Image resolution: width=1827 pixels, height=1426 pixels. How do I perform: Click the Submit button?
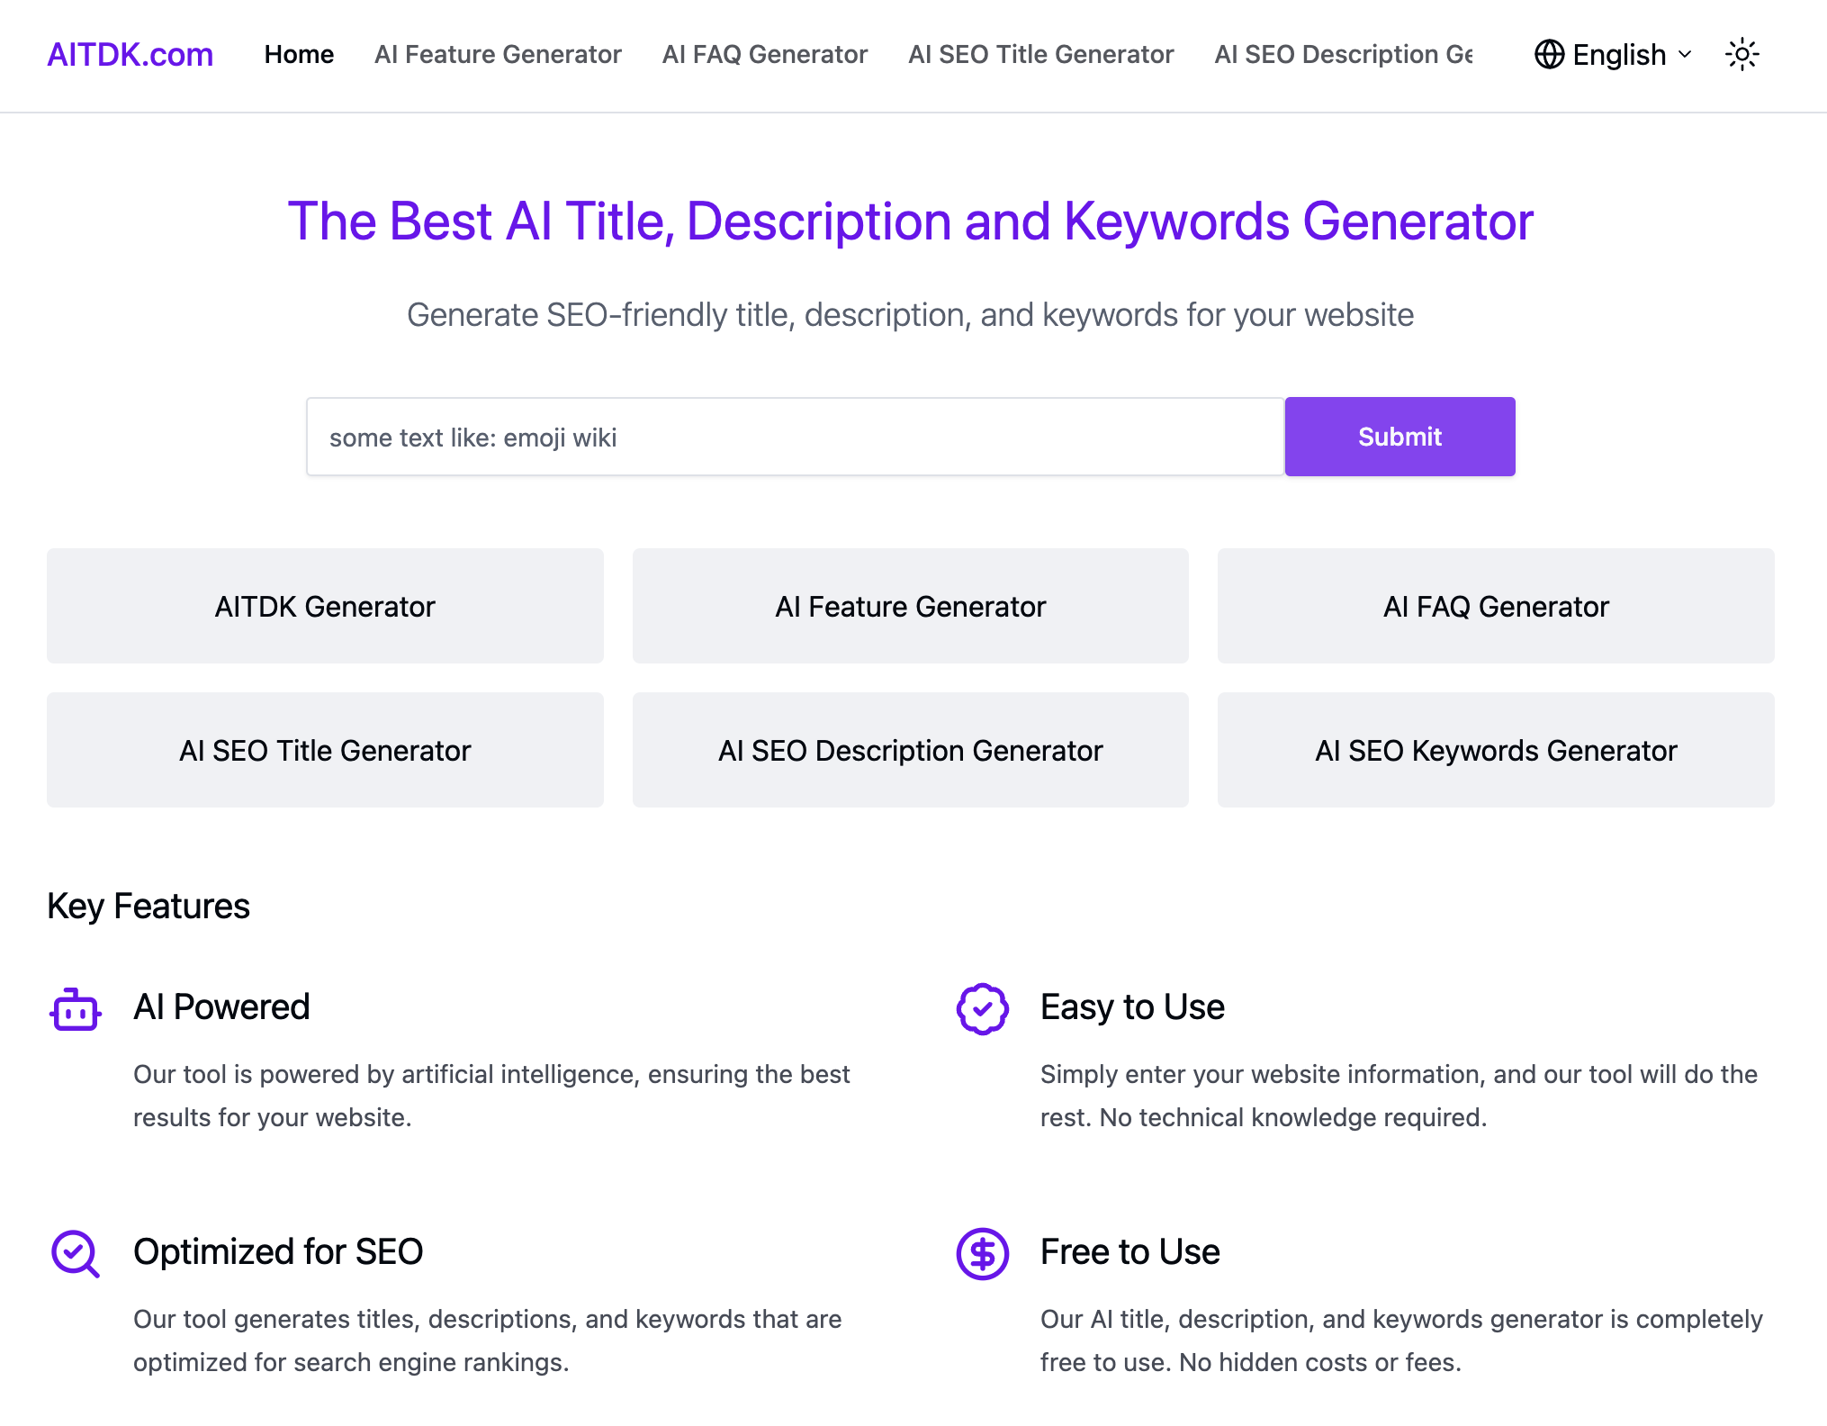pos(1399,437)
